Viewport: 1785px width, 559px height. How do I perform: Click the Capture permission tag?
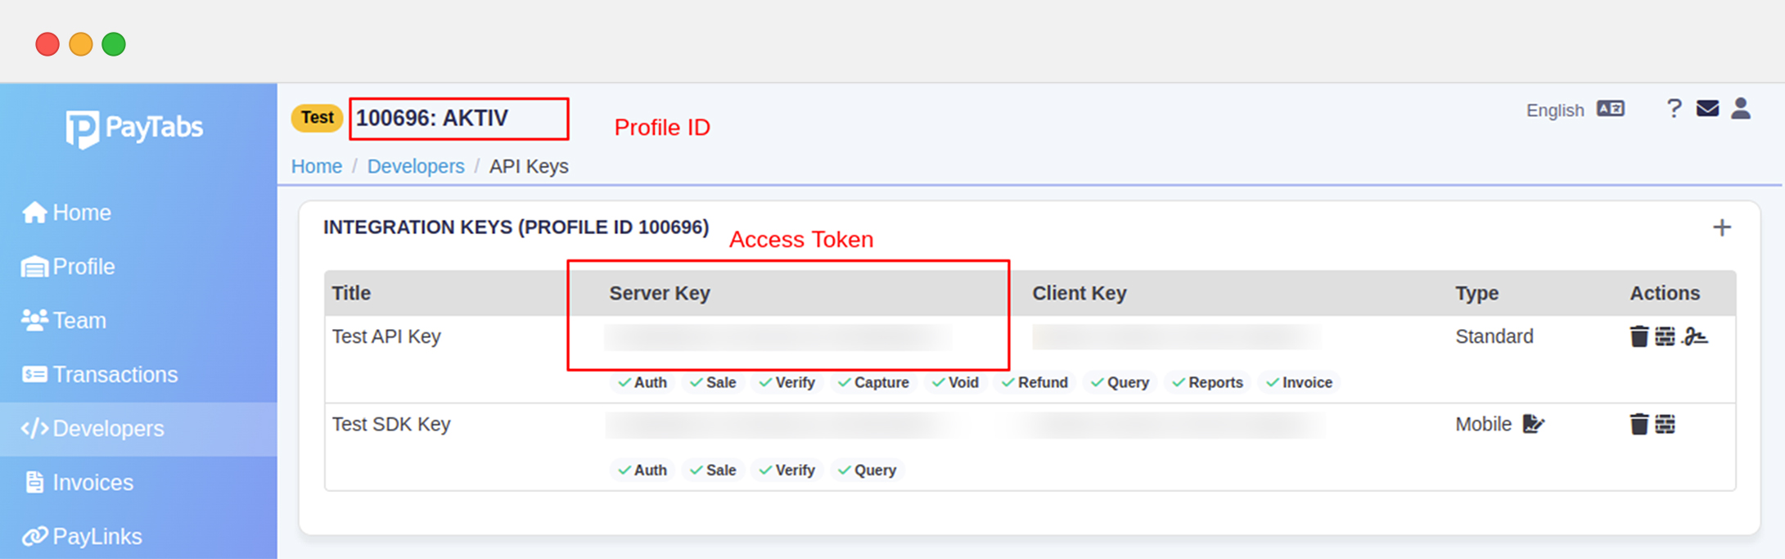pos(873,382)
